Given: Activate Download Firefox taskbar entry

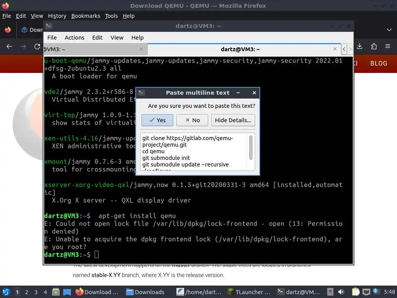Looking at the screenshot, I should coord(98,292).
